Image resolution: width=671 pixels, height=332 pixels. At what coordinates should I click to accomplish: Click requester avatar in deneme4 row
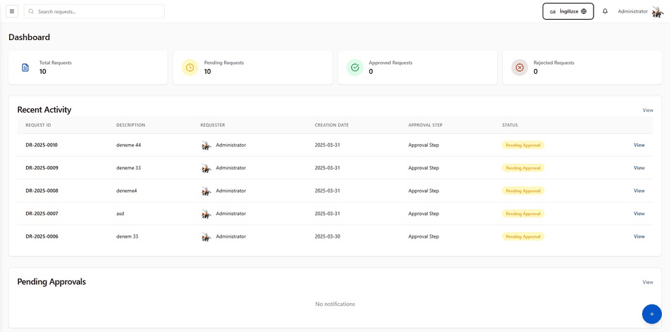point(207,191)
